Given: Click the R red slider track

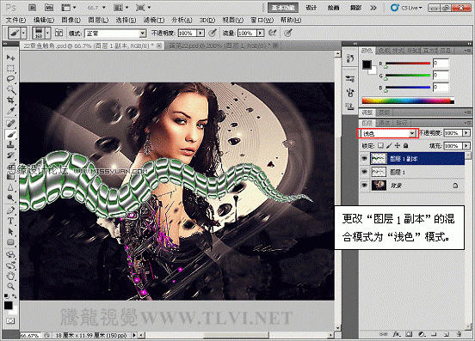Looking at the screenshot, I should pyautogui.click(x=408, y=64).
